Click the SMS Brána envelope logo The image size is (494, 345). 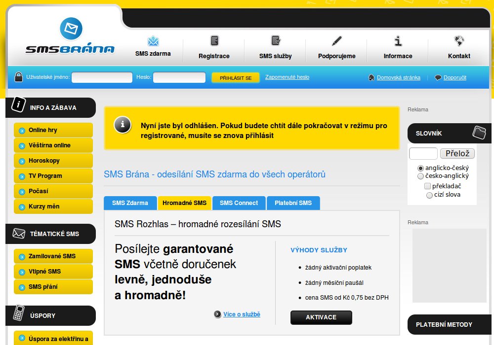click(70, 29)
